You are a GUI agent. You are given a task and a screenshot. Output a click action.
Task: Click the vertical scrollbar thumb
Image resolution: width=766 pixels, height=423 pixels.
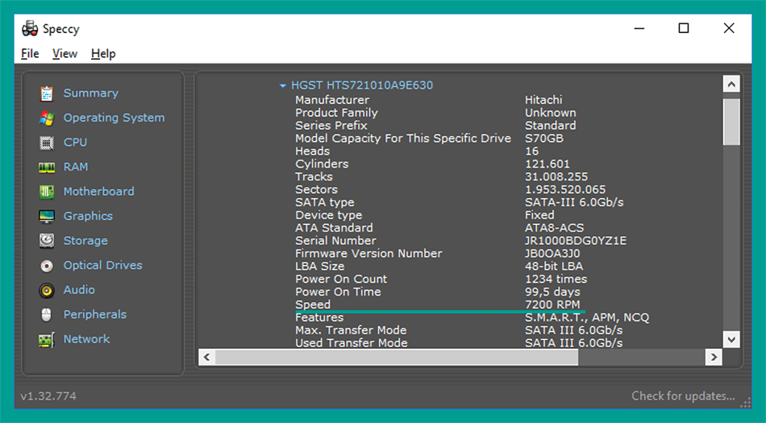click(731, 122)
